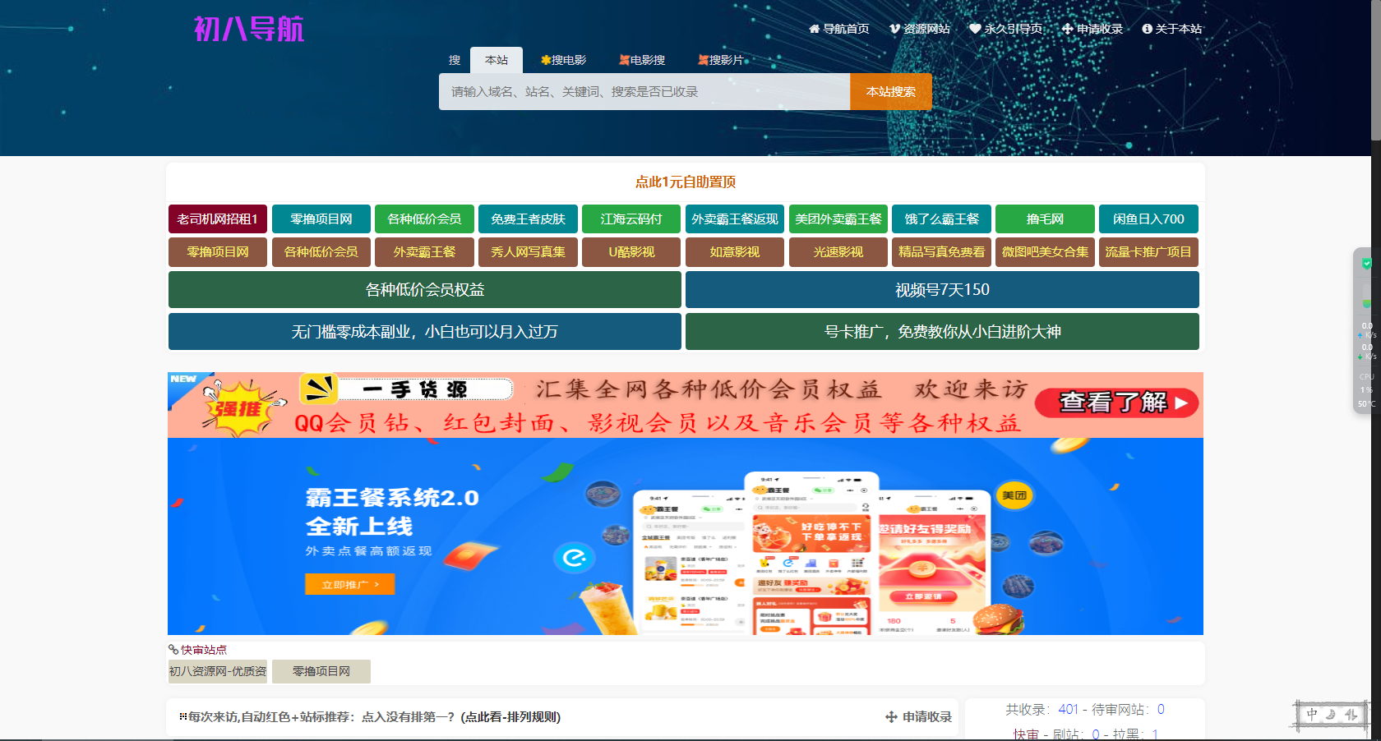
Task: Click the moon icon on the input method bar
Action: click(x=1330, y=714)
